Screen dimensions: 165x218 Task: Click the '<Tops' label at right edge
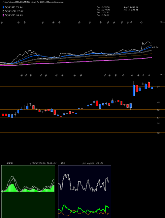[x=162, y=22]
